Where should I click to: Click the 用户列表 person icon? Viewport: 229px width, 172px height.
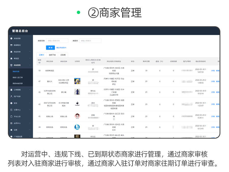tap(11, 97)
